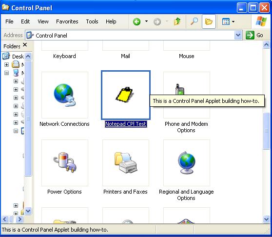The height and width of the screenshot is (237, 272).
Task: Click the documents folder icon in tree
Action: [x=16, y=64]
